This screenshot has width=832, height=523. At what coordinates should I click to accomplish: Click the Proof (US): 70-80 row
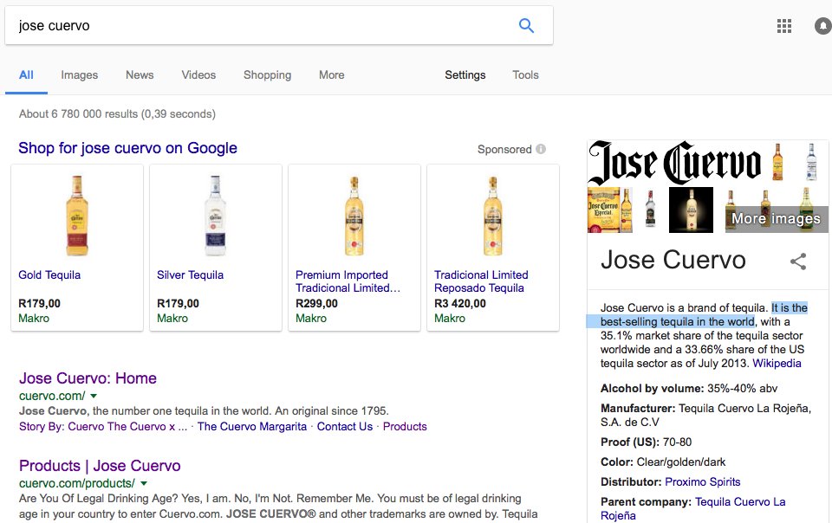[646, 442]
